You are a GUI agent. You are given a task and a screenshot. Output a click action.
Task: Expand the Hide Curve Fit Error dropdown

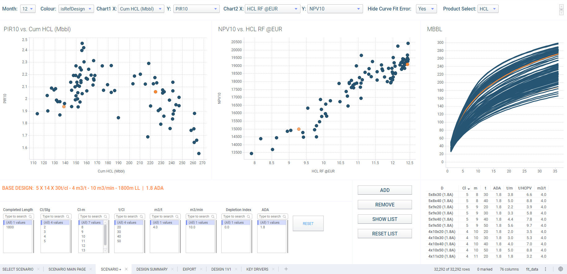pyautogui.click(x=426, y=9)
